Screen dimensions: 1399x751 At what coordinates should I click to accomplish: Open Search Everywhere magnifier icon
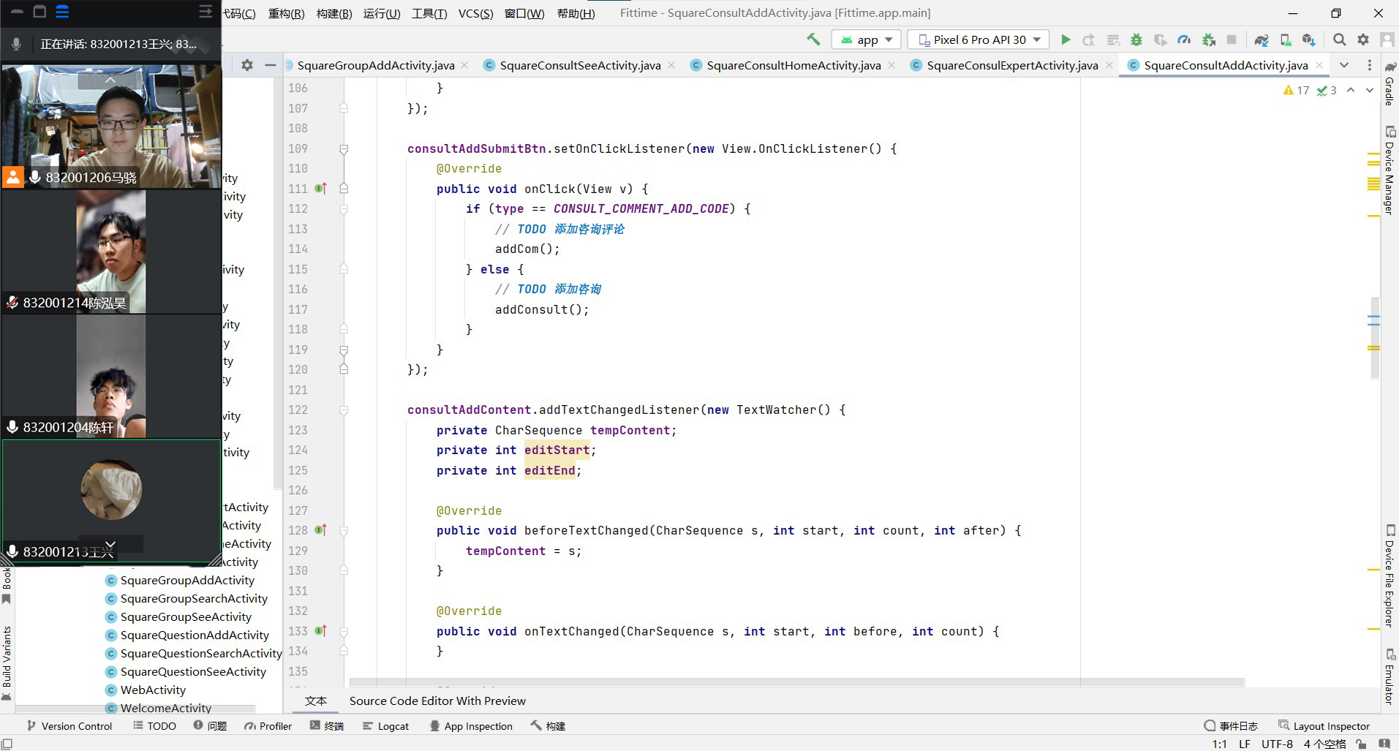(1339, 39)
